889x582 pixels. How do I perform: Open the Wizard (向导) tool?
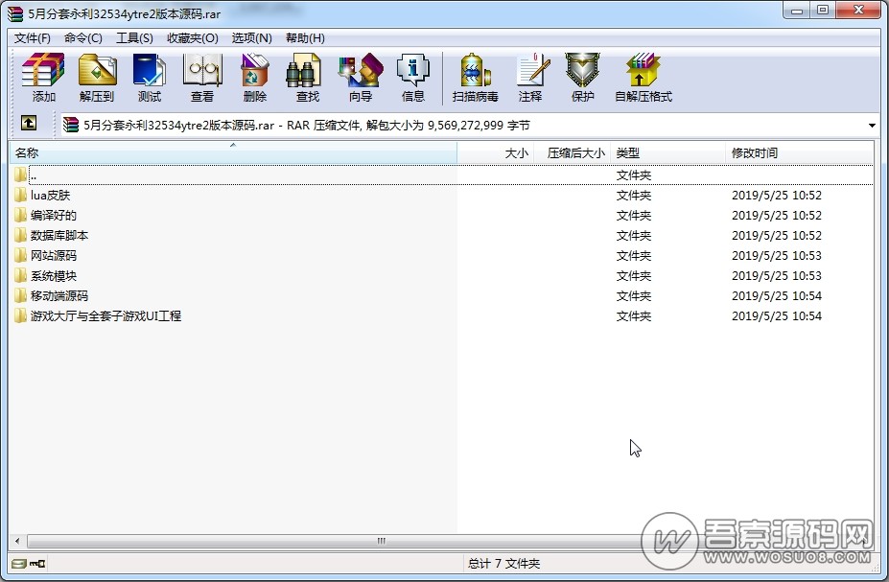coord(360,77)
